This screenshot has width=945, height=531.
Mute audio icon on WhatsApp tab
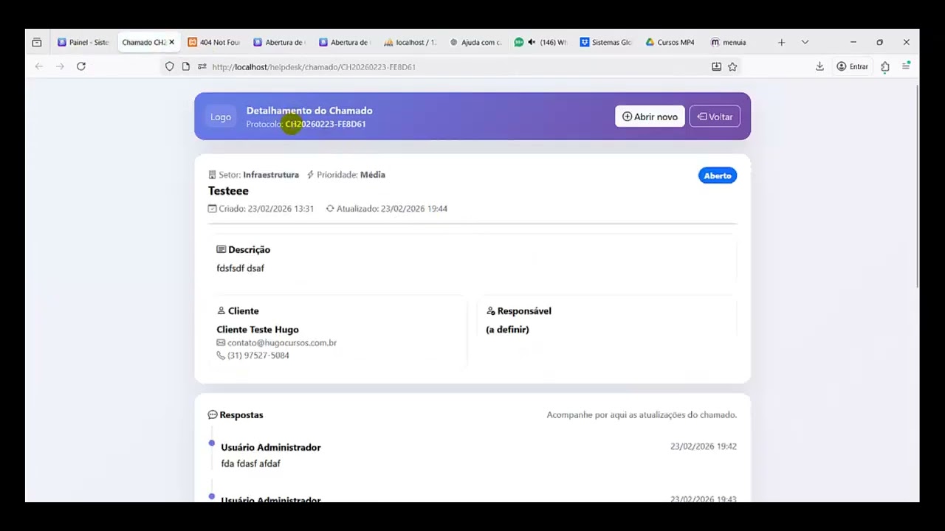pyautogui.click(x=532, y=43)
